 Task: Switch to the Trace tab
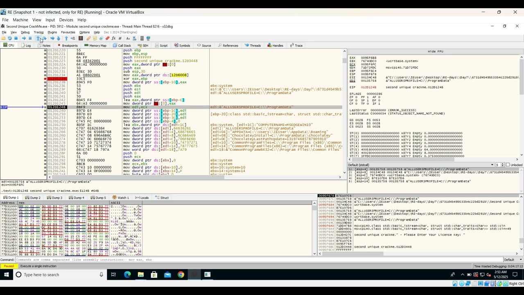coord(296,45)
